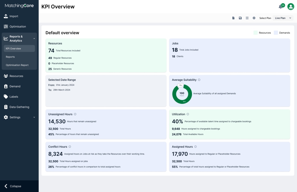Click info icon beside Assigned Hours
Viewport: 297px width, 192px height.
tap(195, 147)
